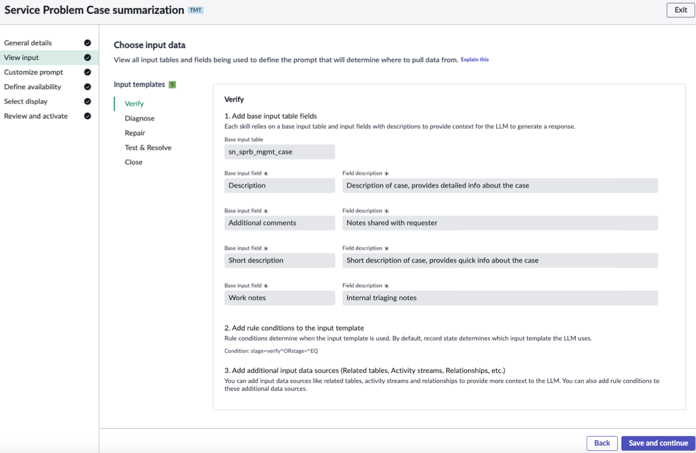Open the Explain this link

pos(474,59)
